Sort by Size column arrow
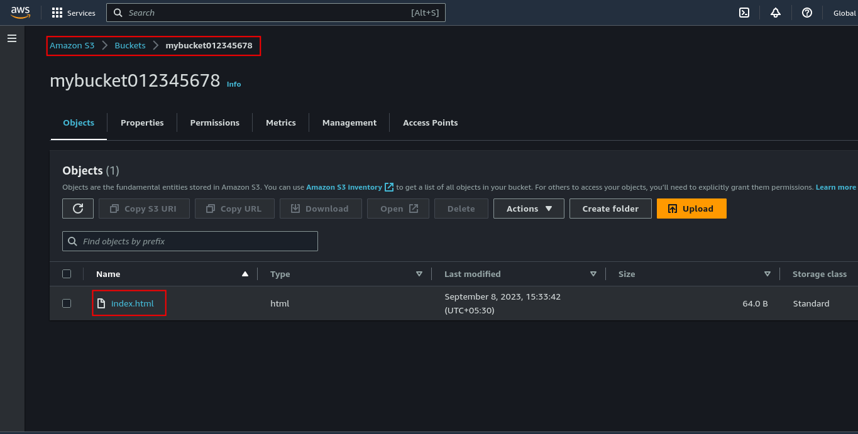Image resolution: width=858 pixels, height=434 pixels. (767, 274)
